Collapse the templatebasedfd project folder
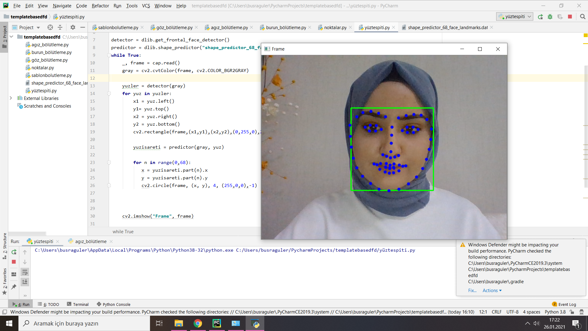This screenshot has width=588, height=331. [x=11, y=37]
